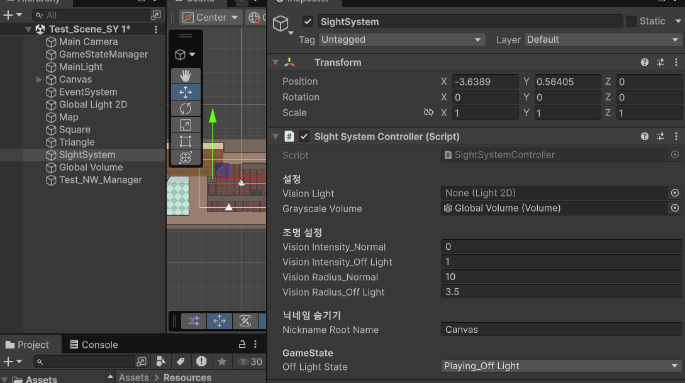Click the Hierarchy search field
The height and width of the screenshot is (383, 685).
pyautogui.click(x=91, y=15)
